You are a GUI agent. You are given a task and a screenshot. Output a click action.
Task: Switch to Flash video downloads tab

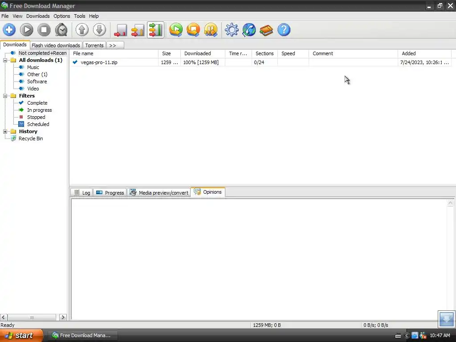click(56, 45)
